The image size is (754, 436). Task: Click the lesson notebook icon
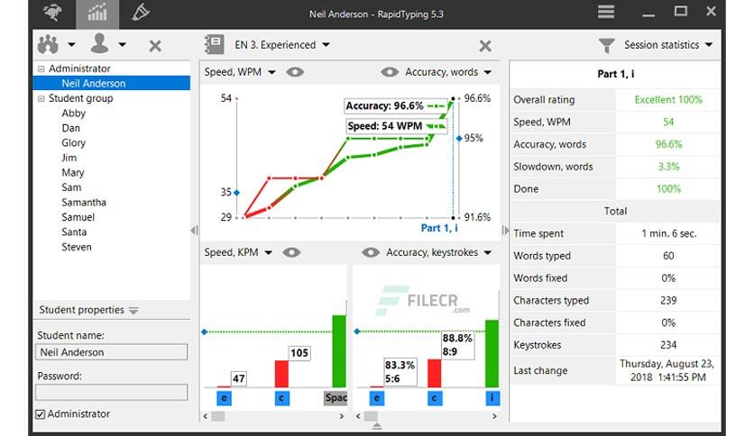click(214, 45)
